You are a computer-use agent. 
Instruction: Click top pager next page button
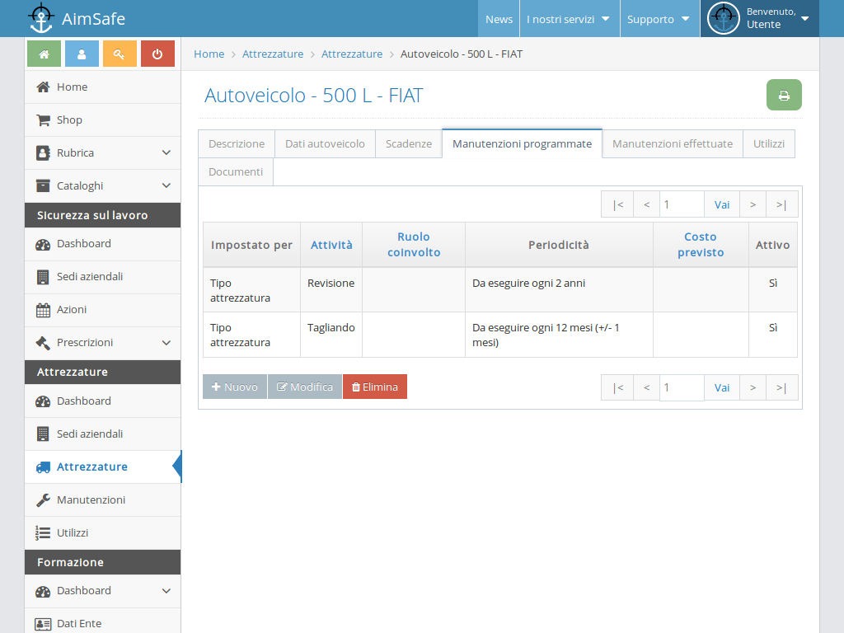click(x=753, y=204)
